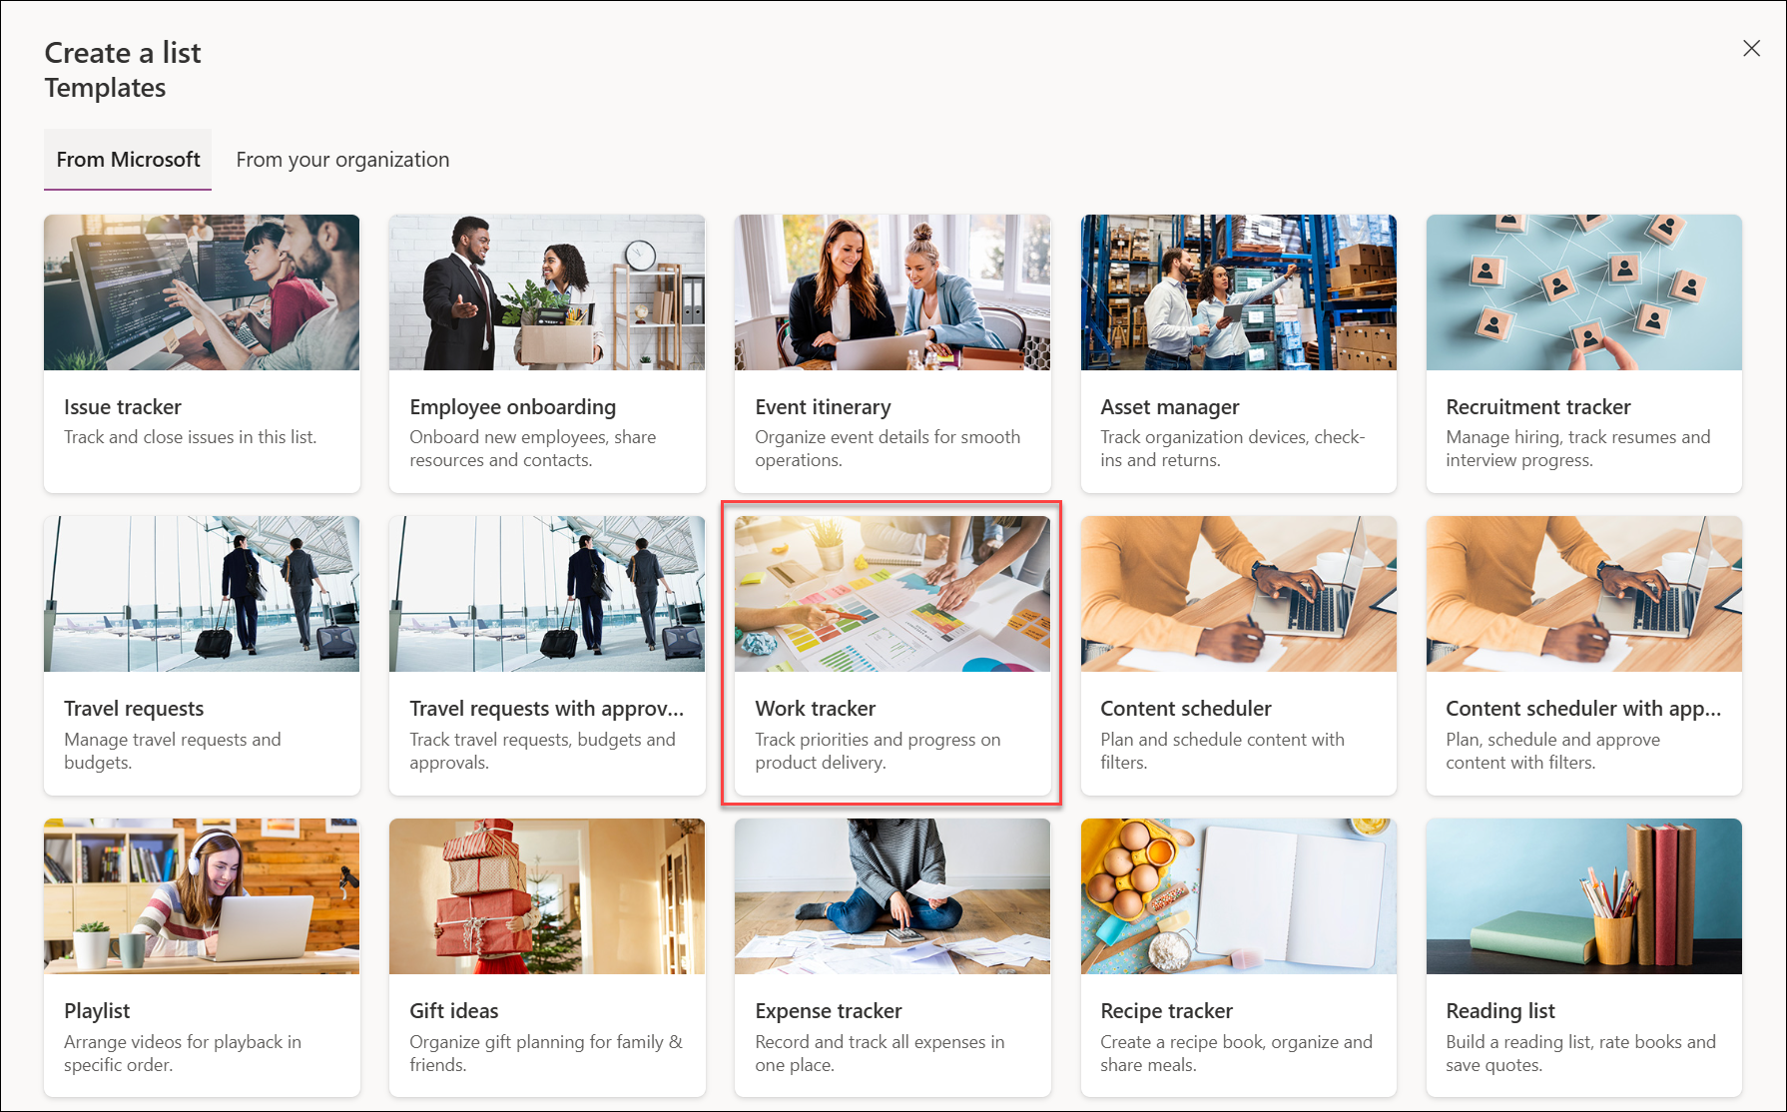The image size is (1787, 1112).
Task: Select the "From Microsoft" tab
Action: [128, 159]
